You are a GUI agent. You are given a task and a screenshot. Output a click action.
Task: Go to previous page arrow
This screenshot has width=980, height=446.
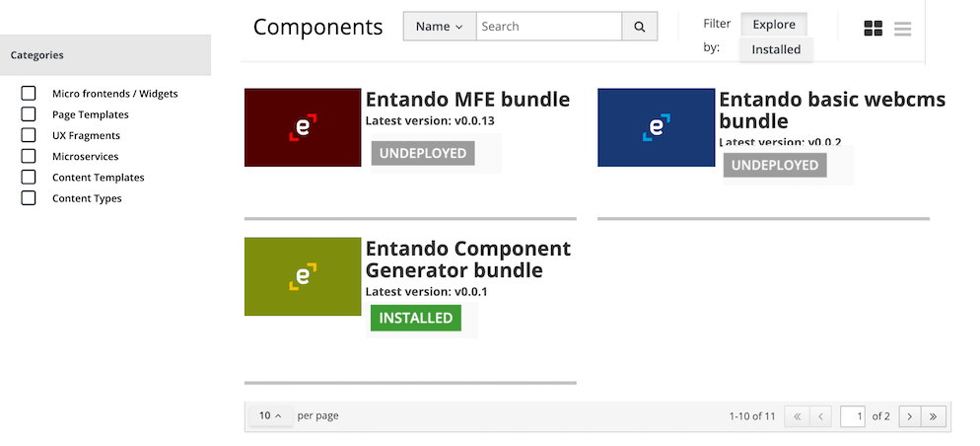pyautogui.click(x=820, y=416)
